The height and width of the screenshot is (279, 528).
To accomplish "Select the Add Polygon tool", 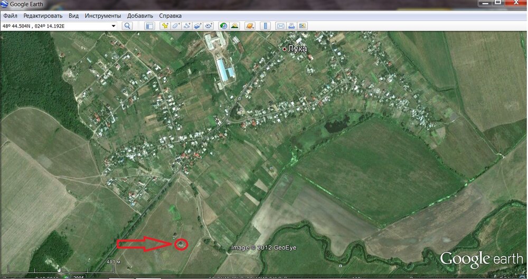I will pyautogui.click(x=176, y=26).
